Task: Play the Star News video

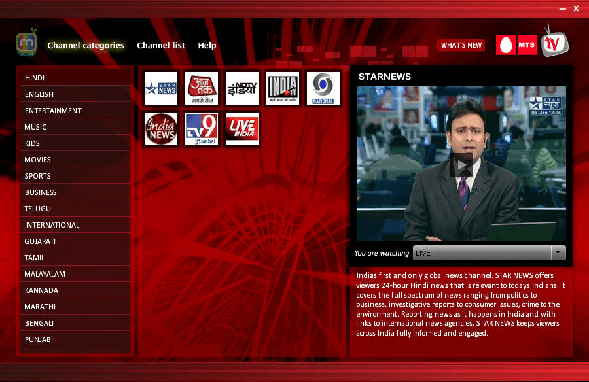Action: [461, 165]
